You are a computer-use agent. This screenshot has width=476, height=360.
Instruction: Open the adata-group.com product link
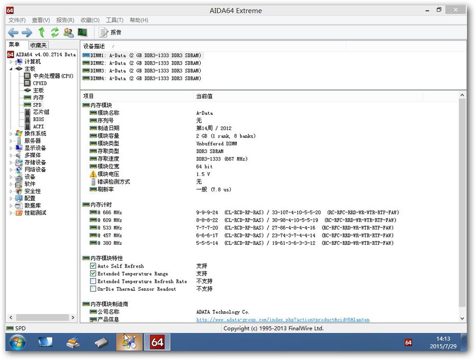point(283,320)
